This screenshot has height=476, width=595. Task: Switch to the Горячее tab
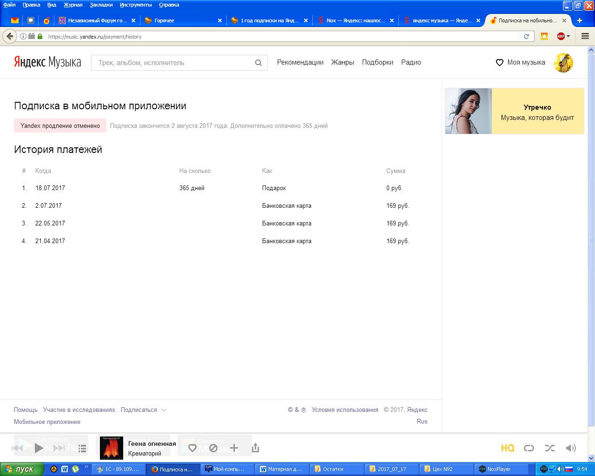point(183,20)
